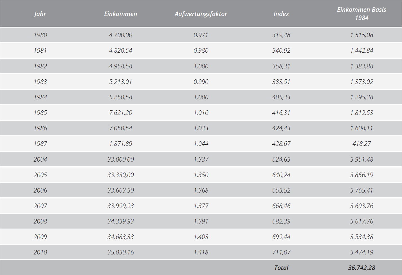402x275 pixels.
Task: Select year cell 2004
Action: [40, 159]
